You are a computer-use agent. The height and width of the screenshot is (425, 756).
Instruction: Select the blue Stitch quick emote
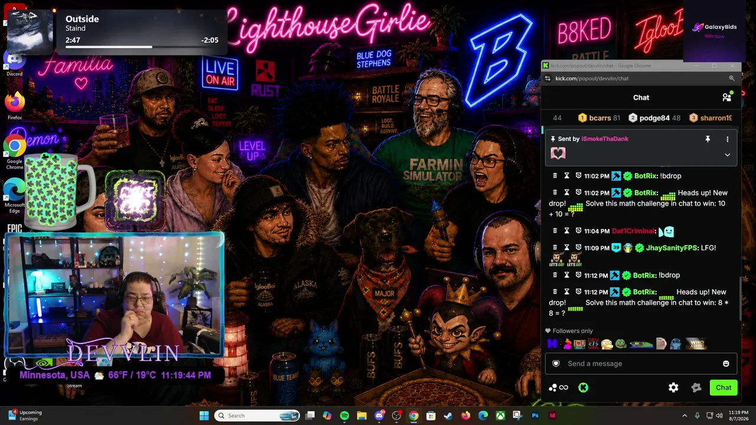[x=676, y=344]
